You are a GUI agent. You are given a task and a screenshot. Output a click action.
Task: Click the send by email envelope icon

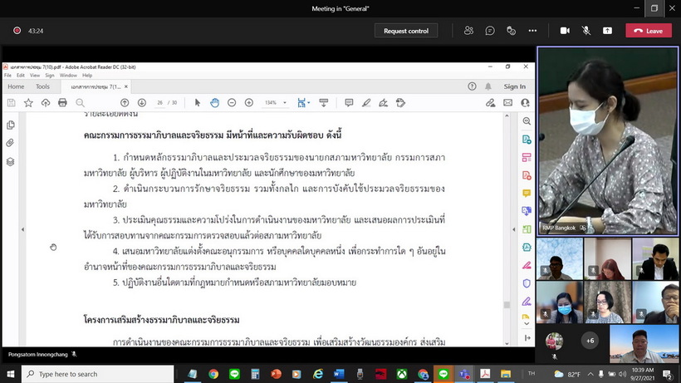click(507, 103)
